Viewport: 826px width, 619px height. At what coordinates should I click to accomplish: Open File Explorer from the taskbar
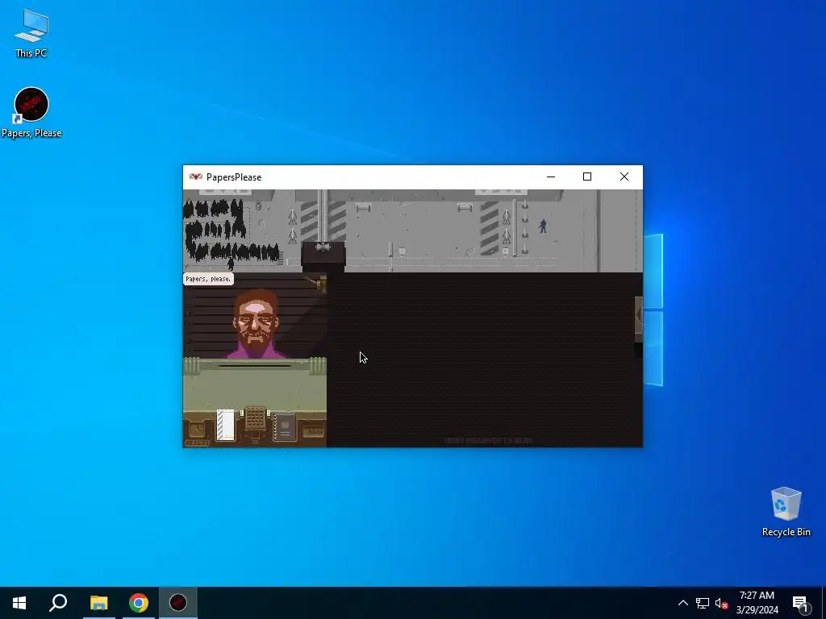pos(98,603)
